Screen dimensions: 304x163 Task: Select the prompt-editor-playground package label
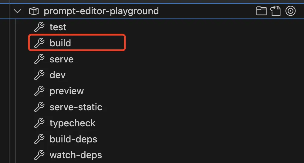pyautogui.click(x=101, y=11)
